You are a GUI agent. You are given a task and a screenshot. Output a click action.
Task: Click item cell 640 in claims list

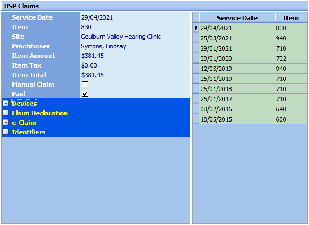click(x=291, y=109)
